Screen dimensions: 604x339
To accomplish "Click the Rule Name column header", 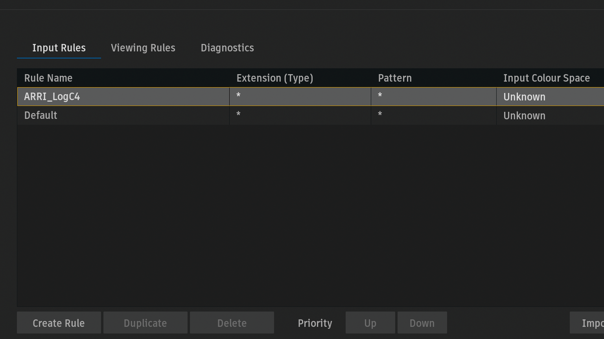I will (x=48, y=78).
